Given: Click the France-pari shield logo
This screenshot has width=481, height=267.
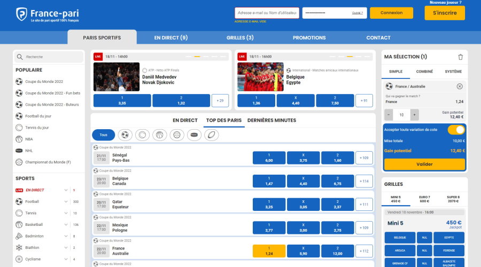Looking at the screenshot, I should [x=21, y=14].
